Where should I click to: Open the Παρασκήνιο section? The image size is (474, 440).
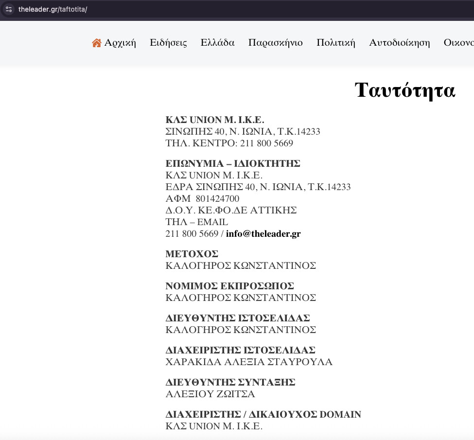point(275,43)
